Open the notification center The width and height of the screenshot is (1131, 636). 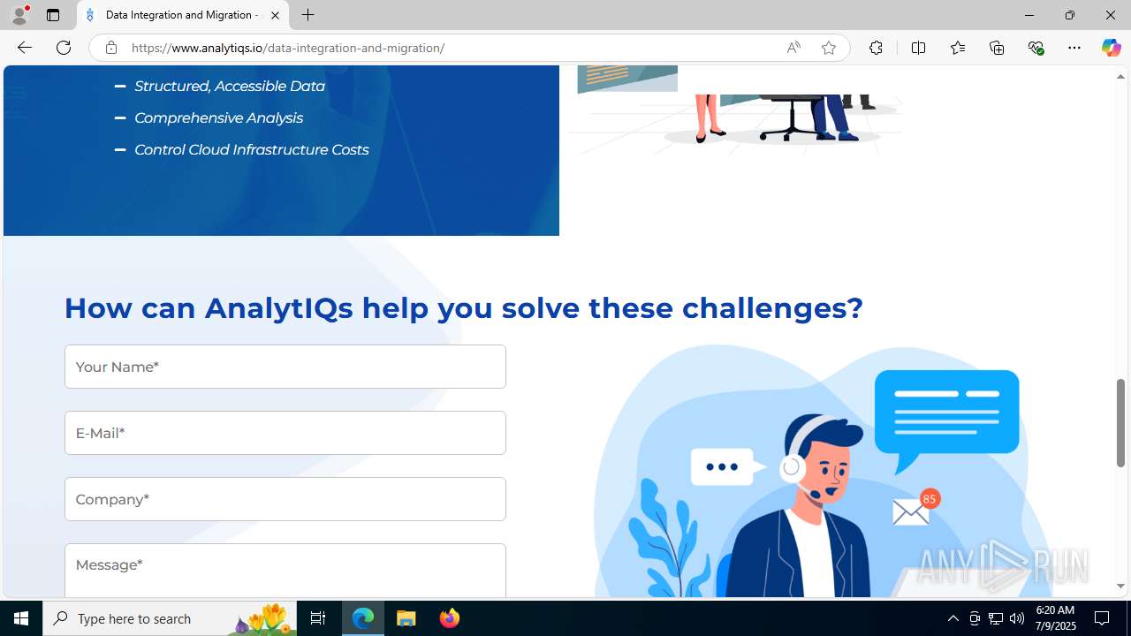tap(1103, 618)
